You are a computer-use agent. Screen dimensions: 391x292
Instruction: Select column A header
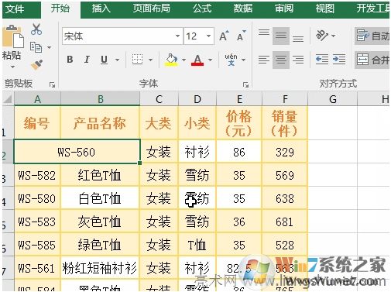(37, 99)
